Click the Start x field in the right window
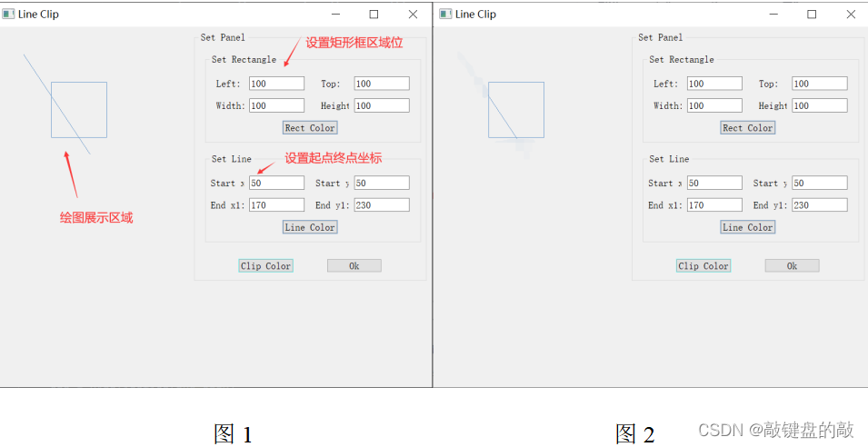The height and width of the screenshot is (447, 868). (714, 184)
